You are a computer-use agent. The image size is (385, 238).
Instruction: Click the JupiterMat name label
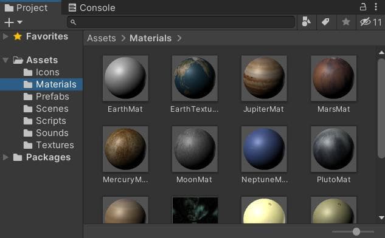264,109
